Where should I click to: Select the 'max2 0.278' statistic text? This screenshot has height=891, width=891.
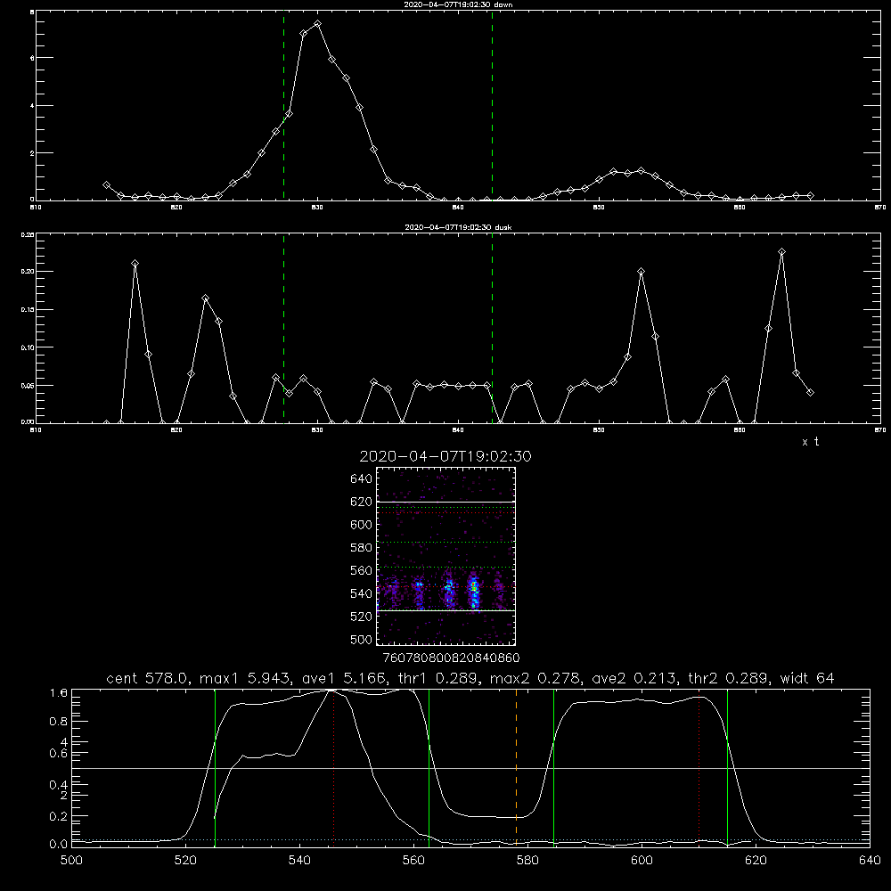(x=537, y=678)
